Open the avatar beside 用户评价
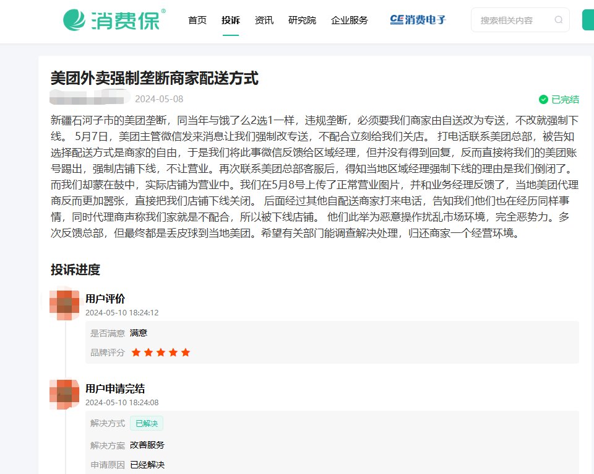 pos(64,304)
